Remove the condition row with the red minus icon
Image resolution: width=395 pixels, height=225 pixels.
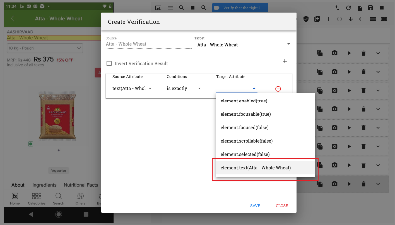[278, 89]
